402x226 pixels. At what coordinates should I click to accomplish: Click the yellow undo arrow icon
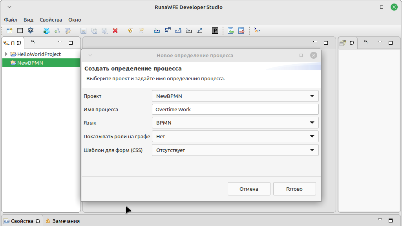click(130, 31)
